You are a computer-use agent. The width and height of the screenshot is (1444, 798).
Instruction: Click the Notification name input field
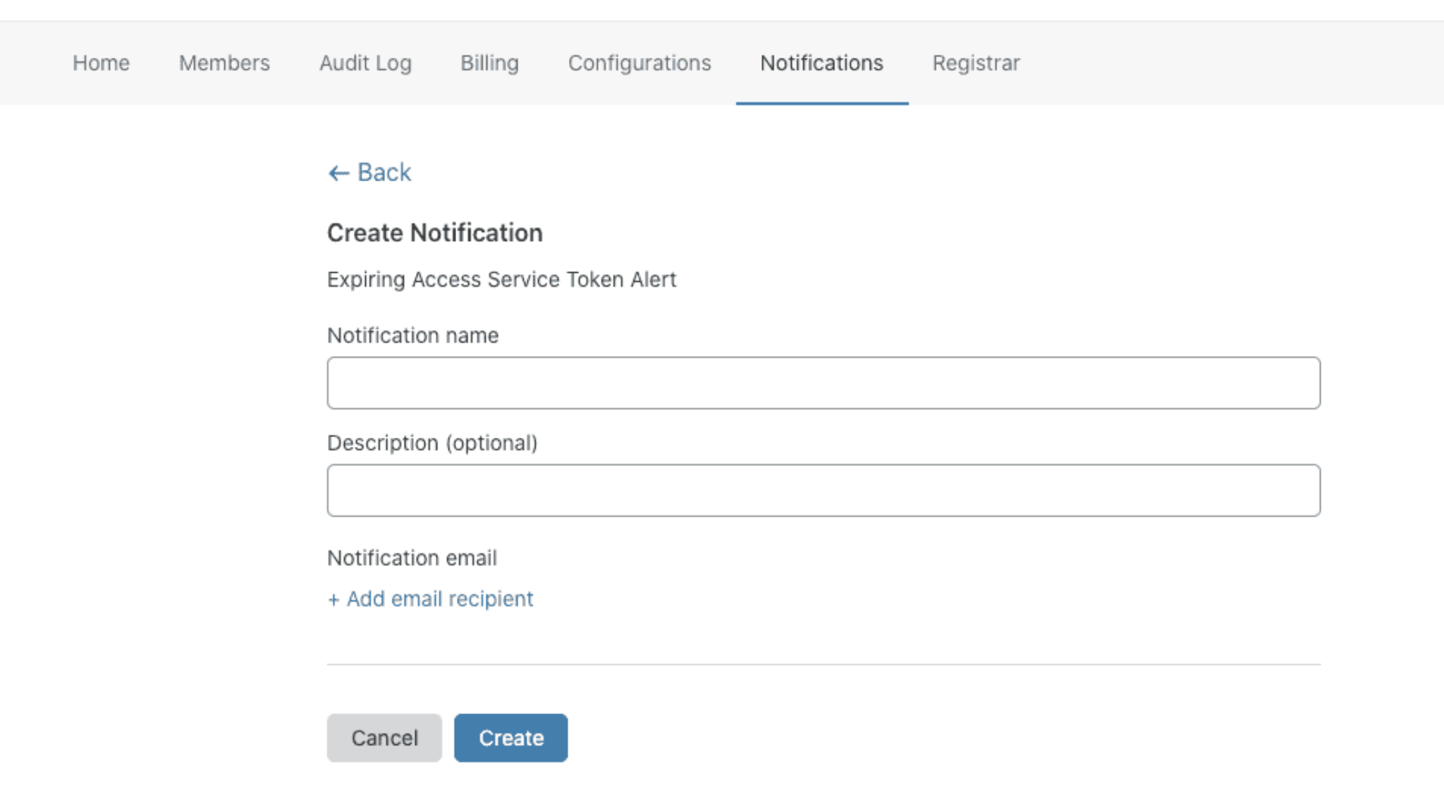point(823,382)
